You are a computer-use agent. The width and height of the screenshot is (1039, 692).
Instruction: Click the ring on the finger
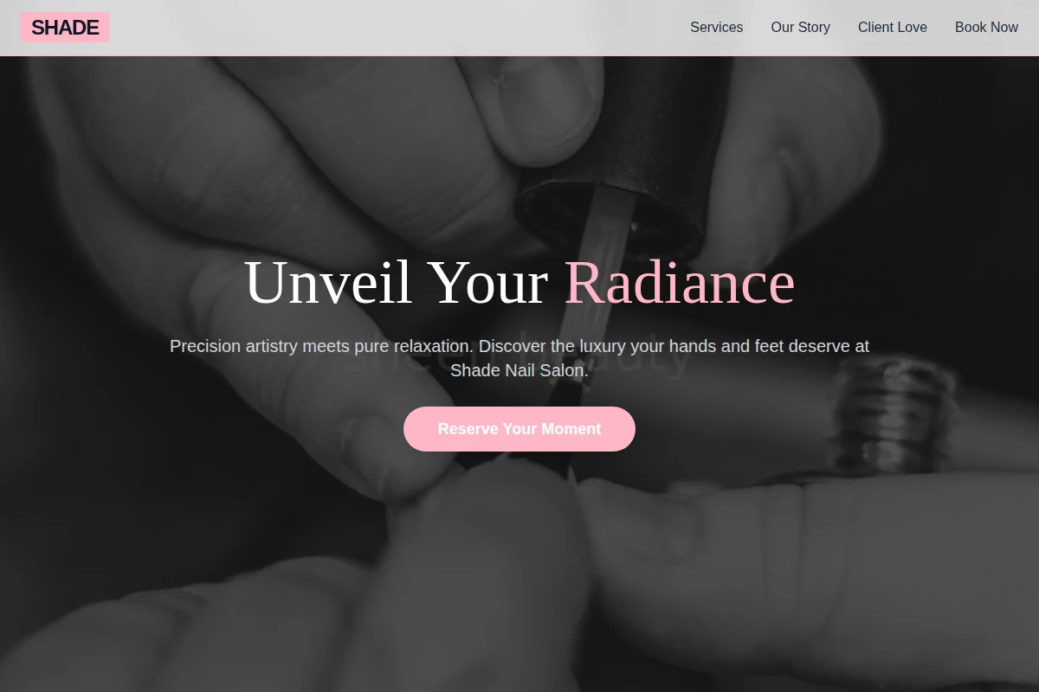892,415
